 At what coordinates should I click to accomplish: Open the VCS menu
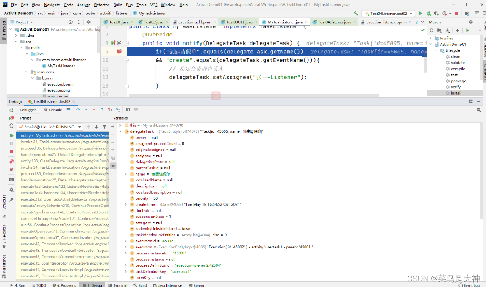pos(154,5)
